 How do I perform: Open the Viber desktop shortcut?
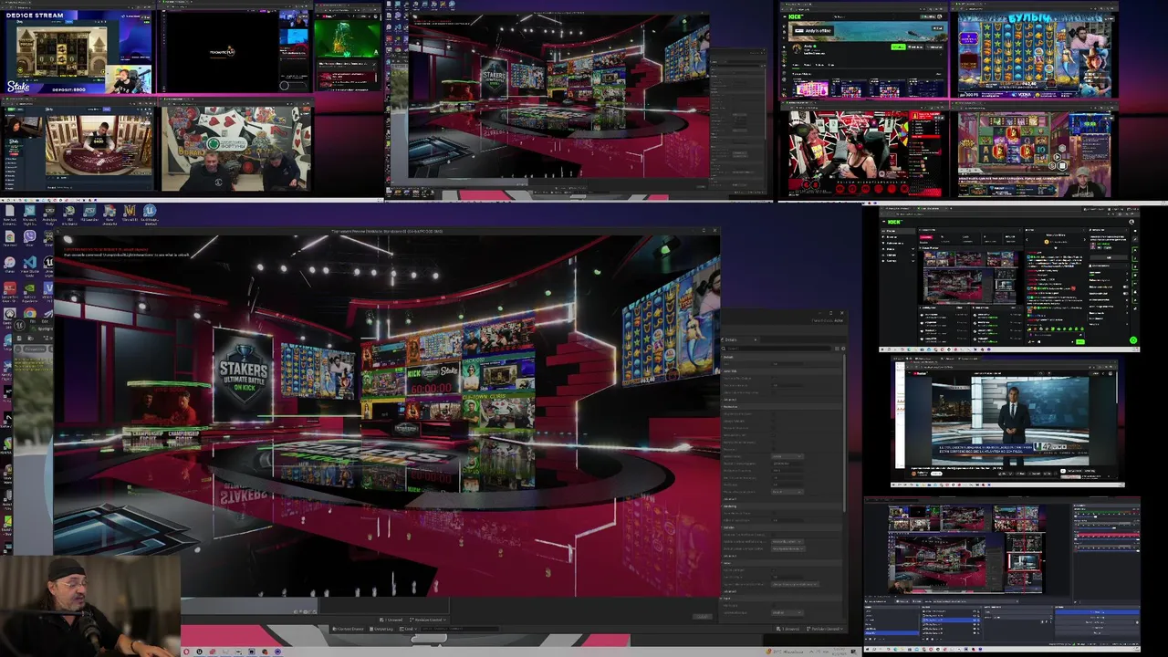point(30,236)
